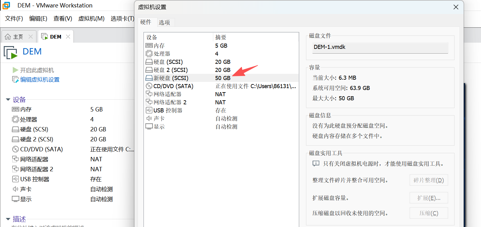Image resolution: width=481 pixels, height=227 pixels.
Task: Click the 最大大小: 50 GB text
Action: point(333,98)
